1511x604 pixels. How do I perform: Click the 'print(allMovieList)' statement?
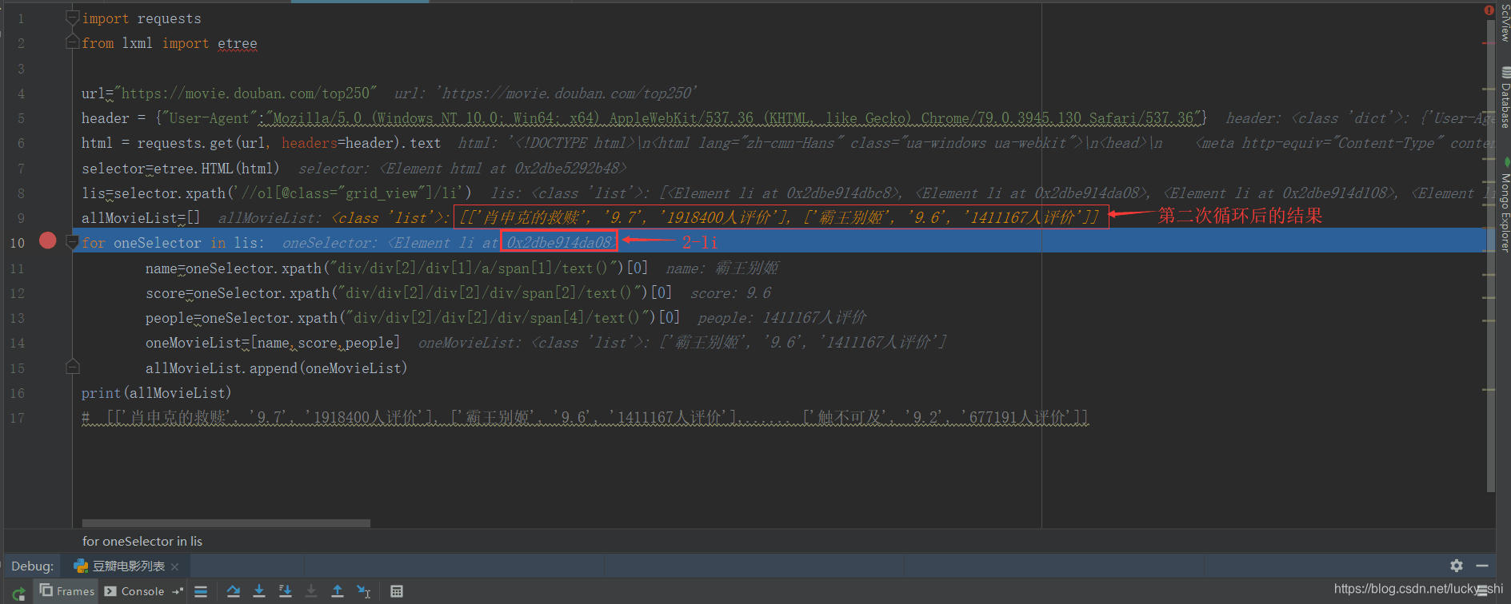tap(156, 393)
